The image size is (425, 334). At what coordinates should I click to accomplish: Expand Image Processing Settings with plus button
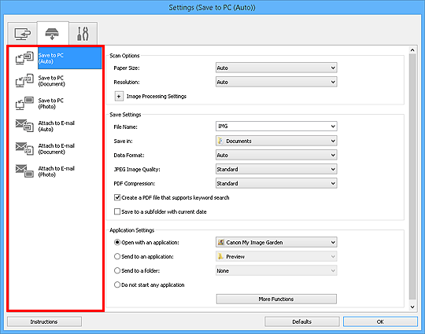(x=119, y=97)
